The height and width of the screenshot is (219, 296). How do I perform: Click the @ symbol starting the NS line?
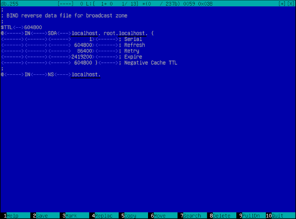[2, 74]
